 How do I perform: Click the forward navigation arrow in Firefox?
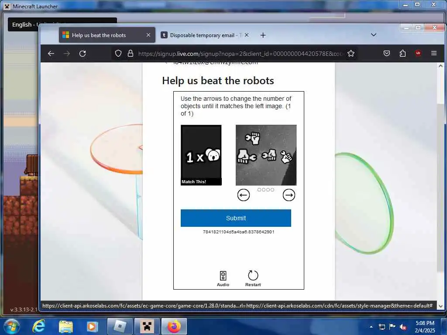pyautogui.click(x=67, y=53)
